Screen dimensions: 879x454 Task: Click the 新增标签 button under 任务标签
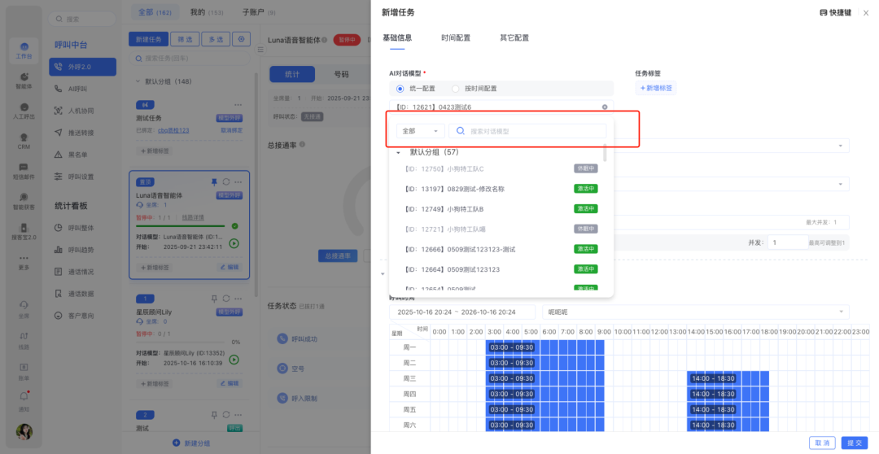pyautogui.click(x=656, y=89)
